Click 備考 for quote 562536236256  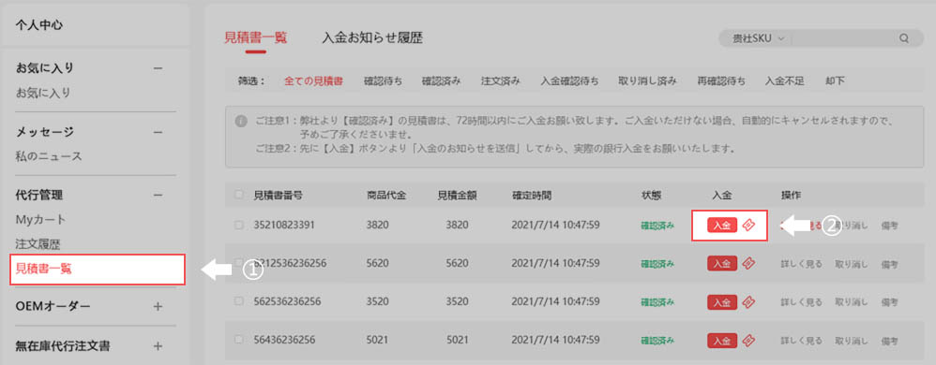tap(889, 302)
